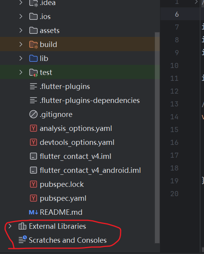
Task: Click the .gitignore file icon
Action: [33, 114]
